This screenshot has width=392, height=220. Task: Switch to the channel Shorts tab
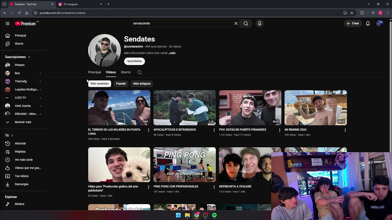(126, 72)
